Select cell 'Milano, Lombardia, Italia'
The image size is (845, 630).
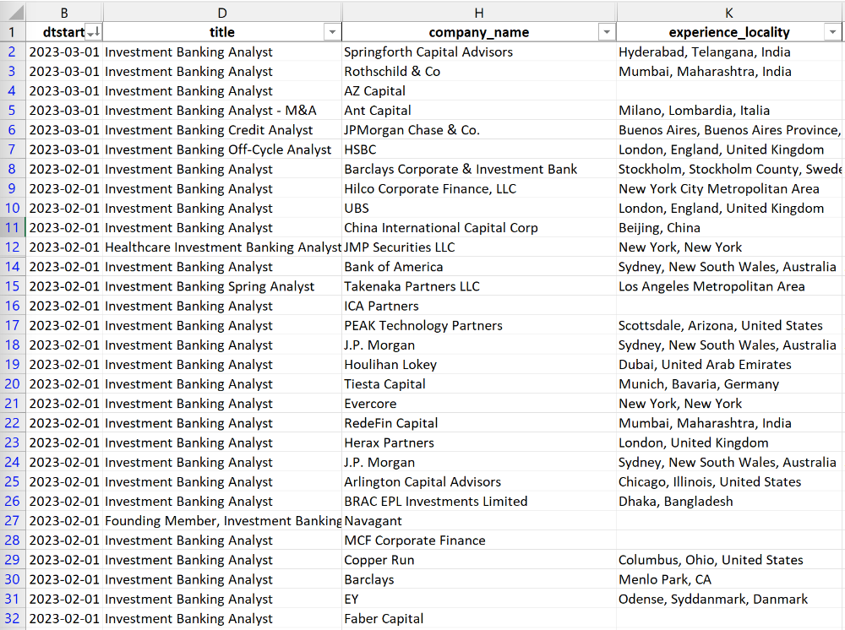729,111
